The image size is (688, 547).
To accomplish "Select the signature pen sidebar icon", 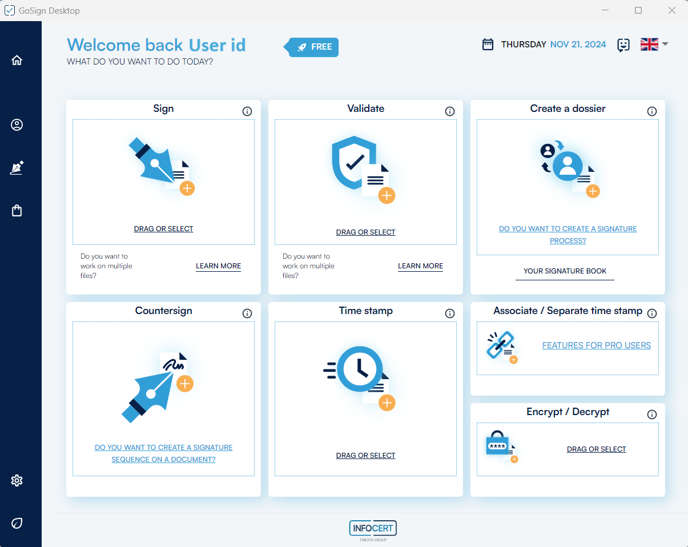I will click(x=17, y=168).
